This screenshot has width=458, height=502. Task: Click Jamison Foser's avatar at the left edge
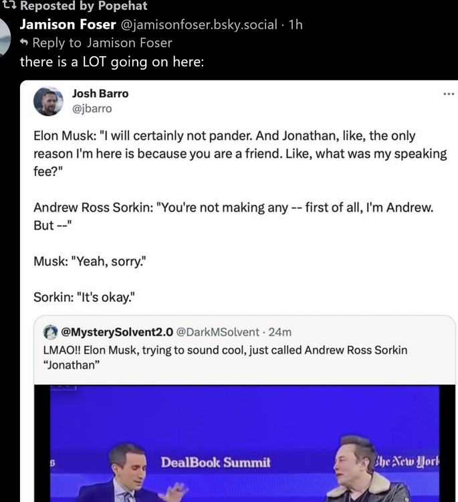point(5,37)
